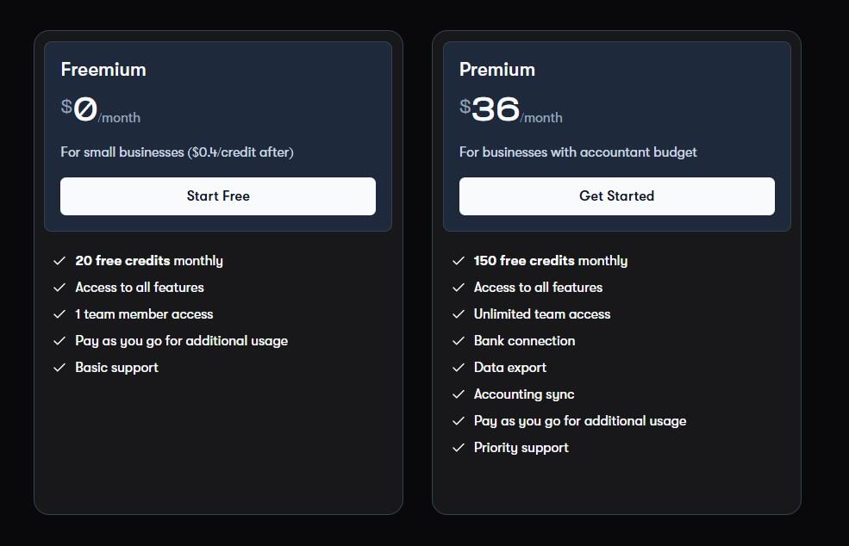Click the checkmark next to Bank connection
The image size is (849, 546).
tap(459, 340)
